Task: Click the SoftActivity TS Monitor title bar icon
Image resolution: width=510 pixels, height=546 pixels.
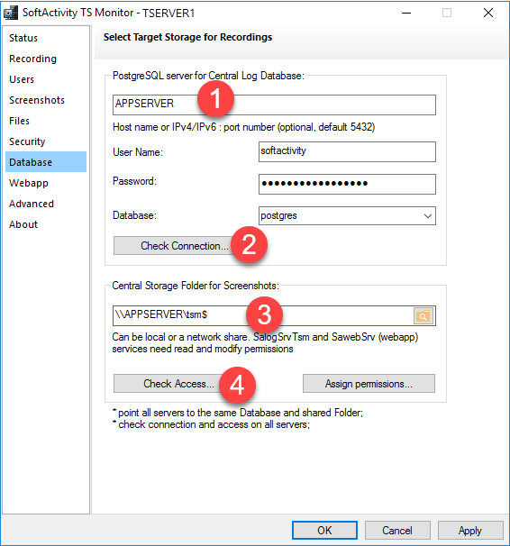Action: click(x=11, y=13)
